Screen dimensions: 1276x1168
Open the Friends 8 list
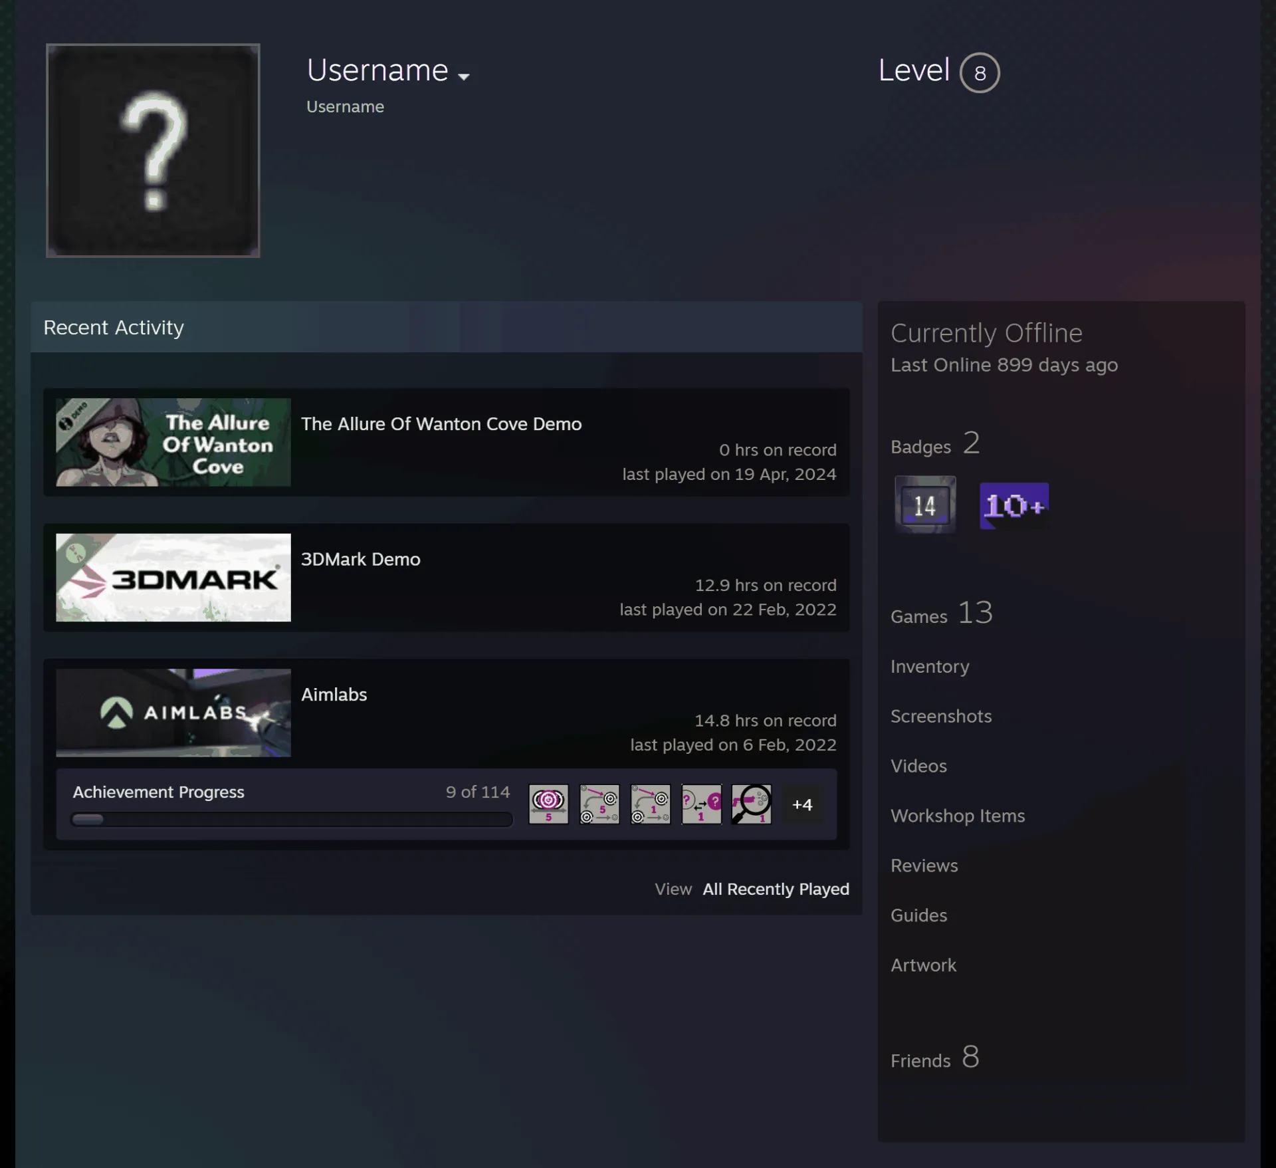click(935, 1057)
